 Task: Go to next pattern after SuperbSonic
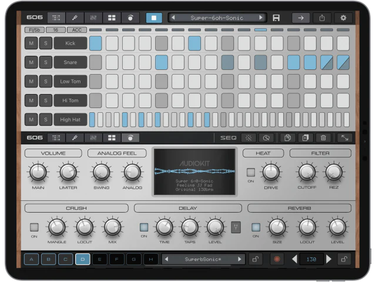[x=239, y=259]
